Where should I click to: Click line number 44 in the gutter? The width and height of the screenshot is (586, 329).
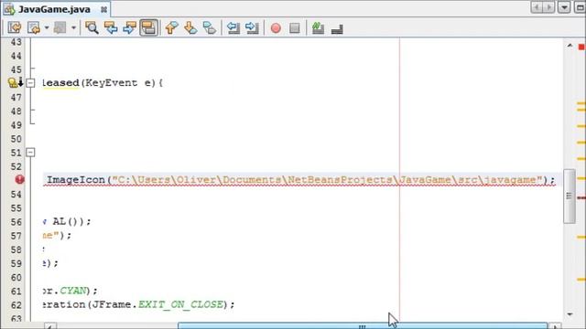click(16, 56)
